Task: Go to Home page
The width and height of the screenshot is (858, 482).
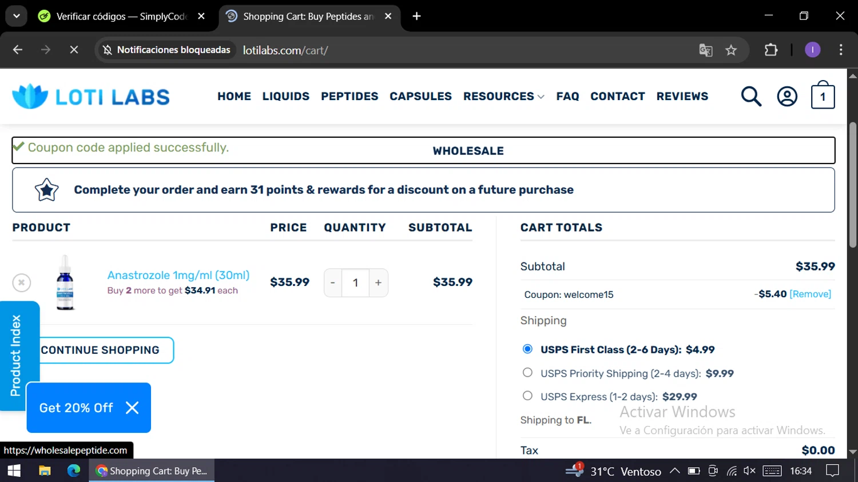Action: pos(234,96)
